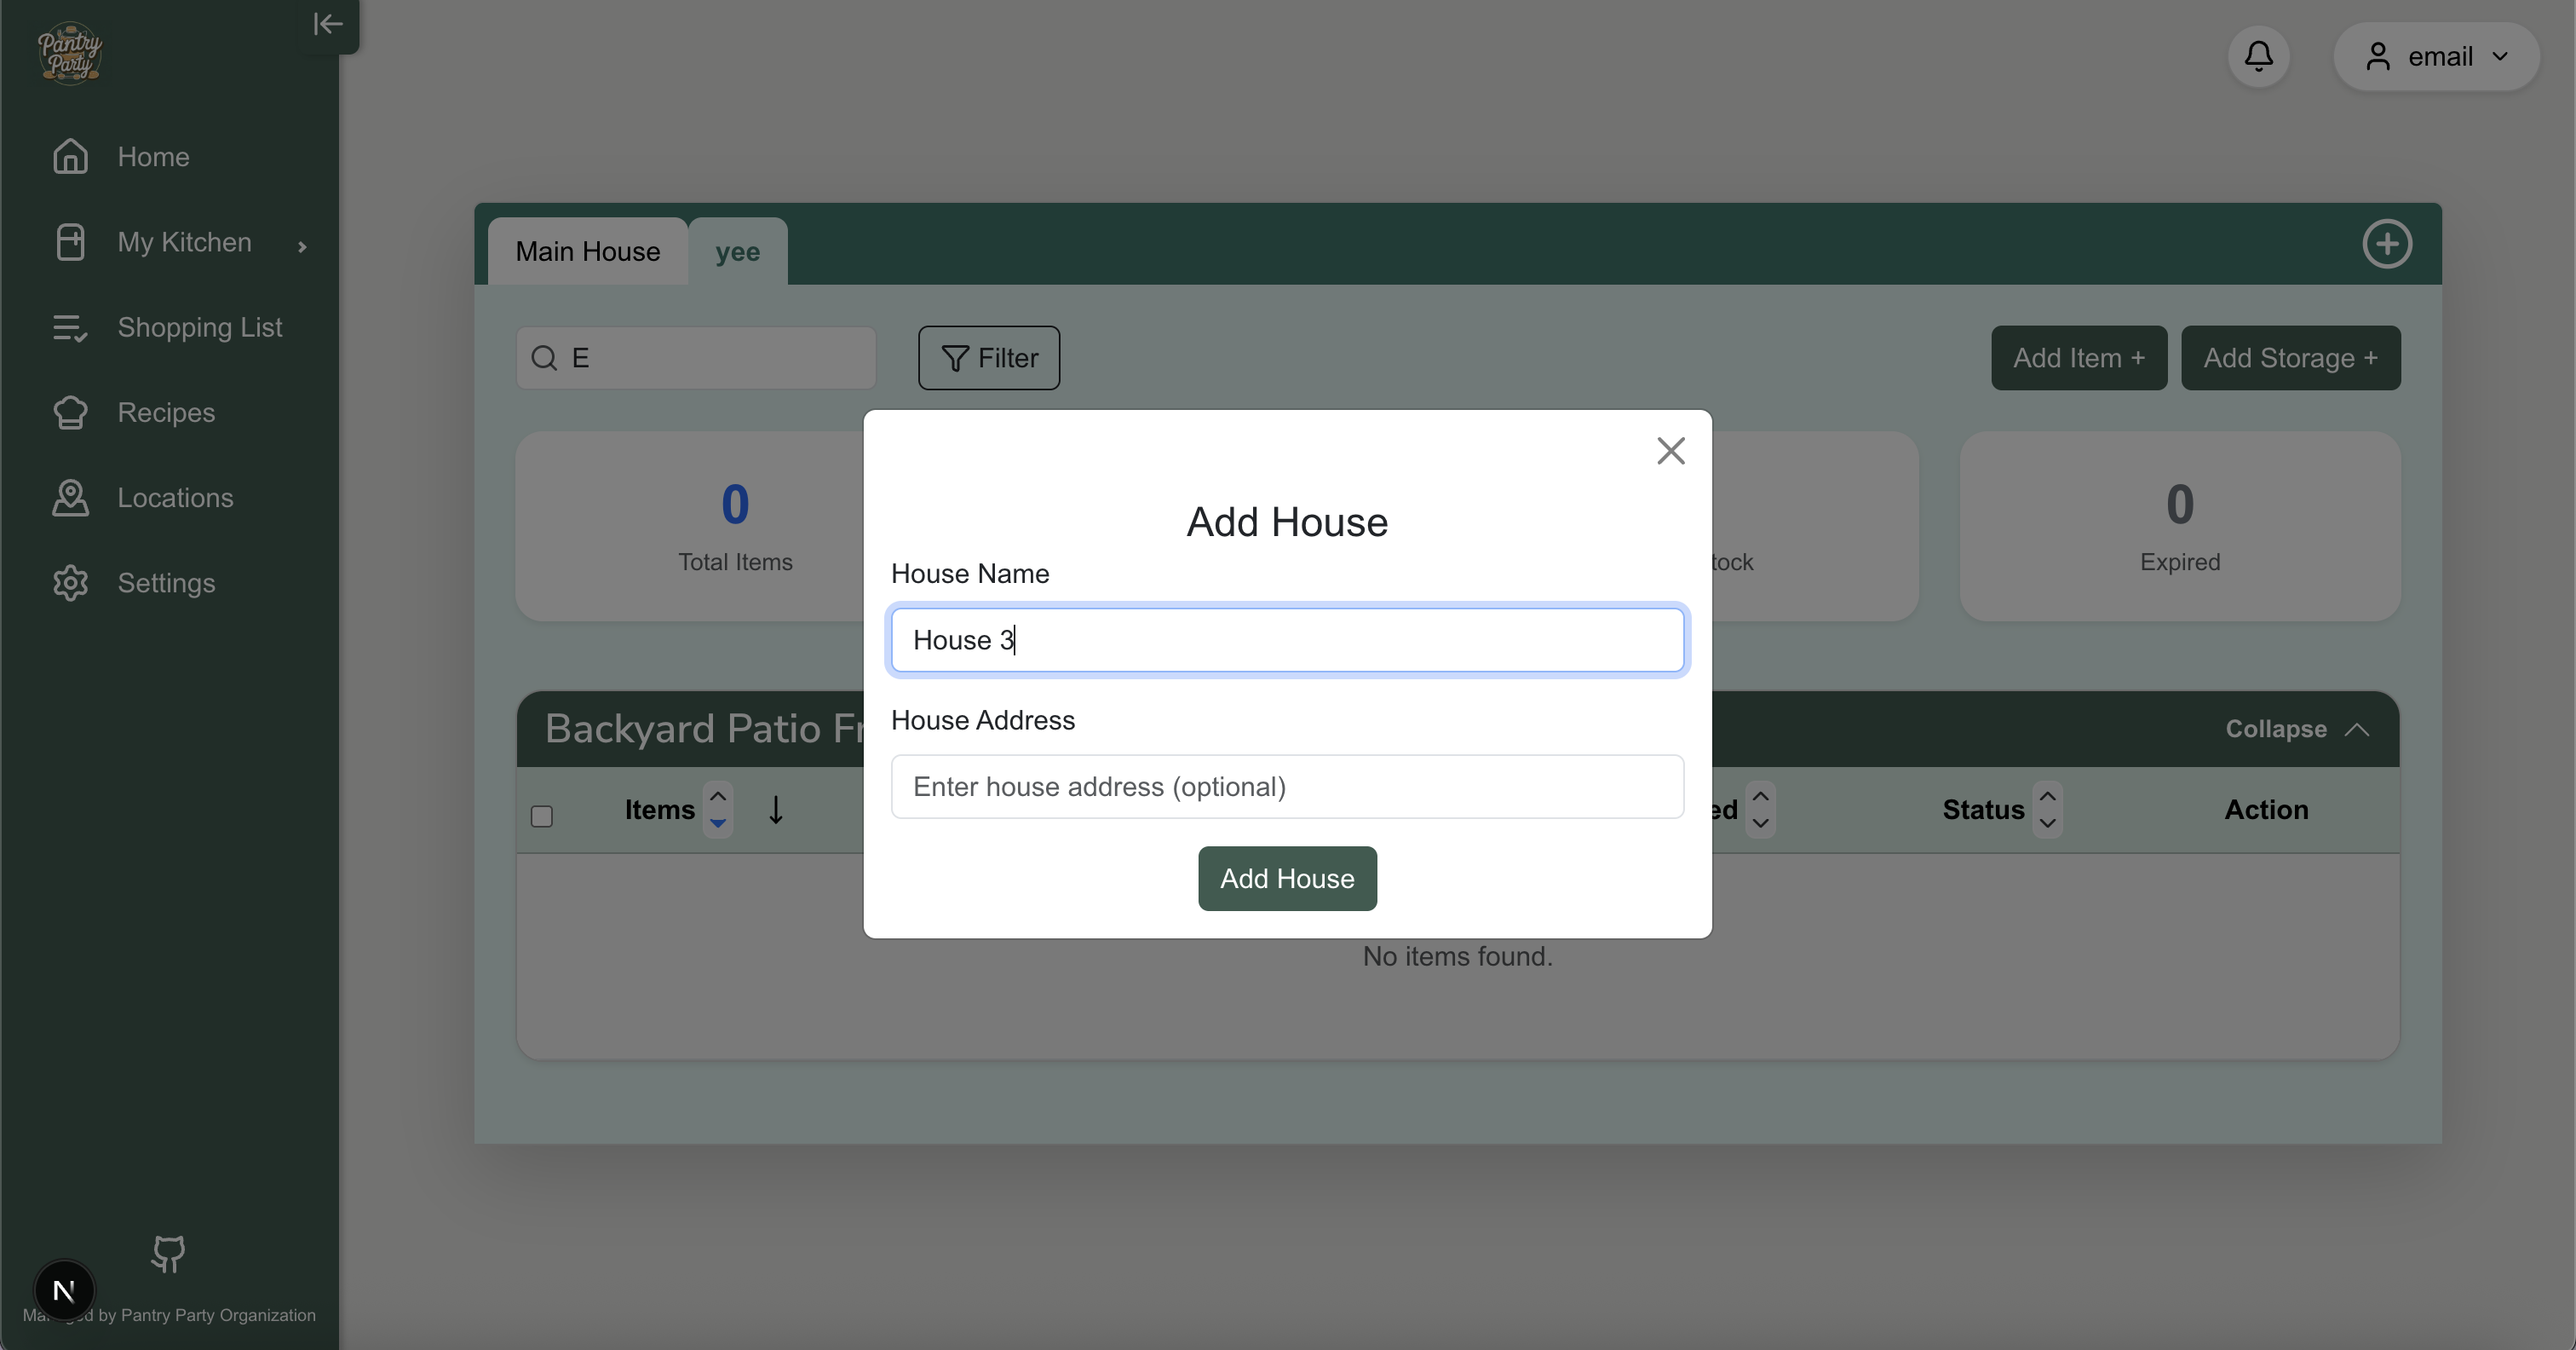Open the GitHub link icon in sidebar
The image size is (2576, 1350).
[168, 1253]
